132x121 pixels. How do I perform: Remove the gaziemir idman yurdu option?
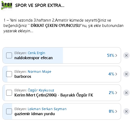(x=126, y=111)
